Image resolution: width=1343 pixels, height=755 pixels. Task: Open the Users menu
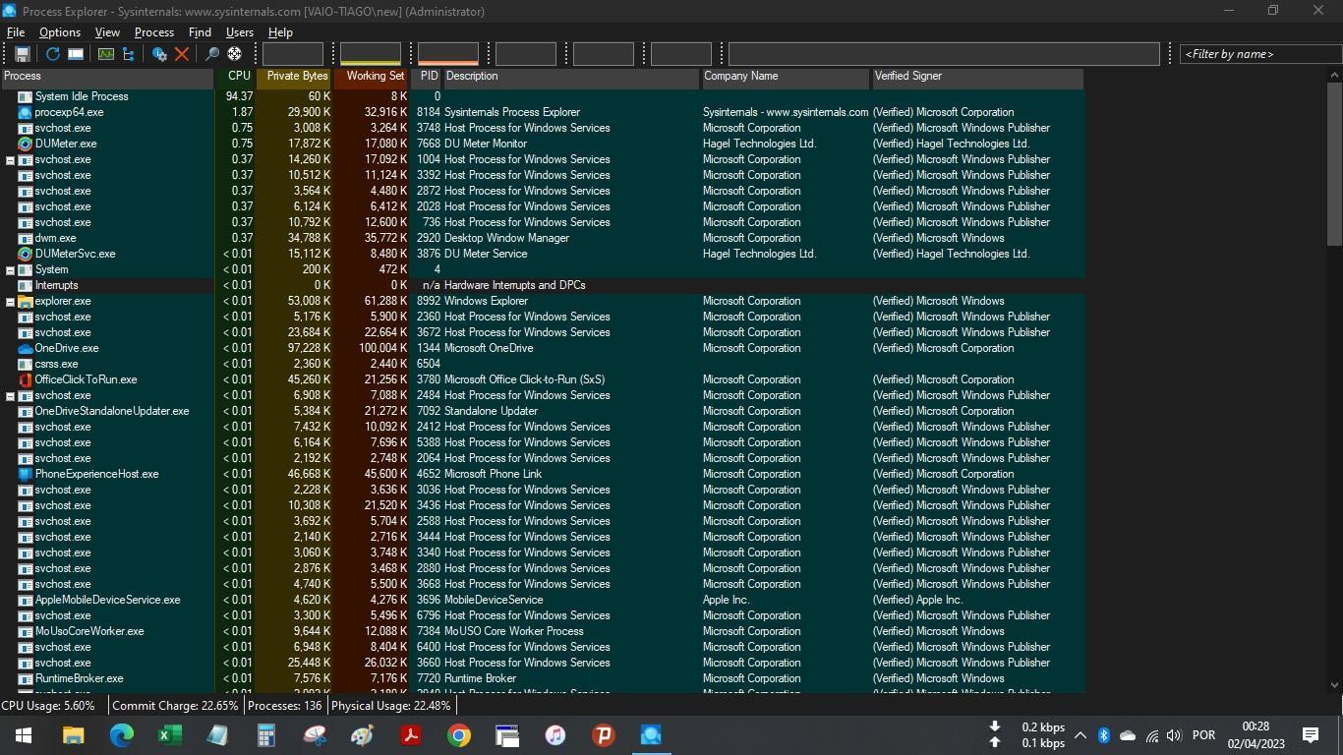(x=240, y=32)
